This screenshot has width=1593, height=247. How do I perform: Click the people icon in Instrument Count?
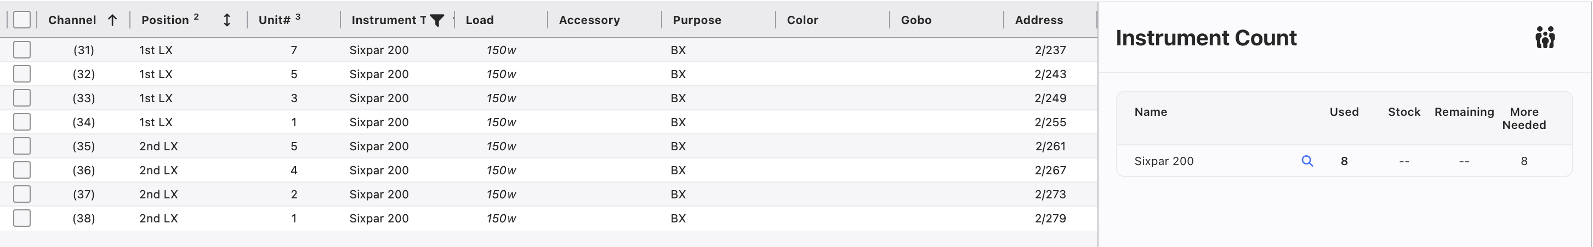[1544, 38]
